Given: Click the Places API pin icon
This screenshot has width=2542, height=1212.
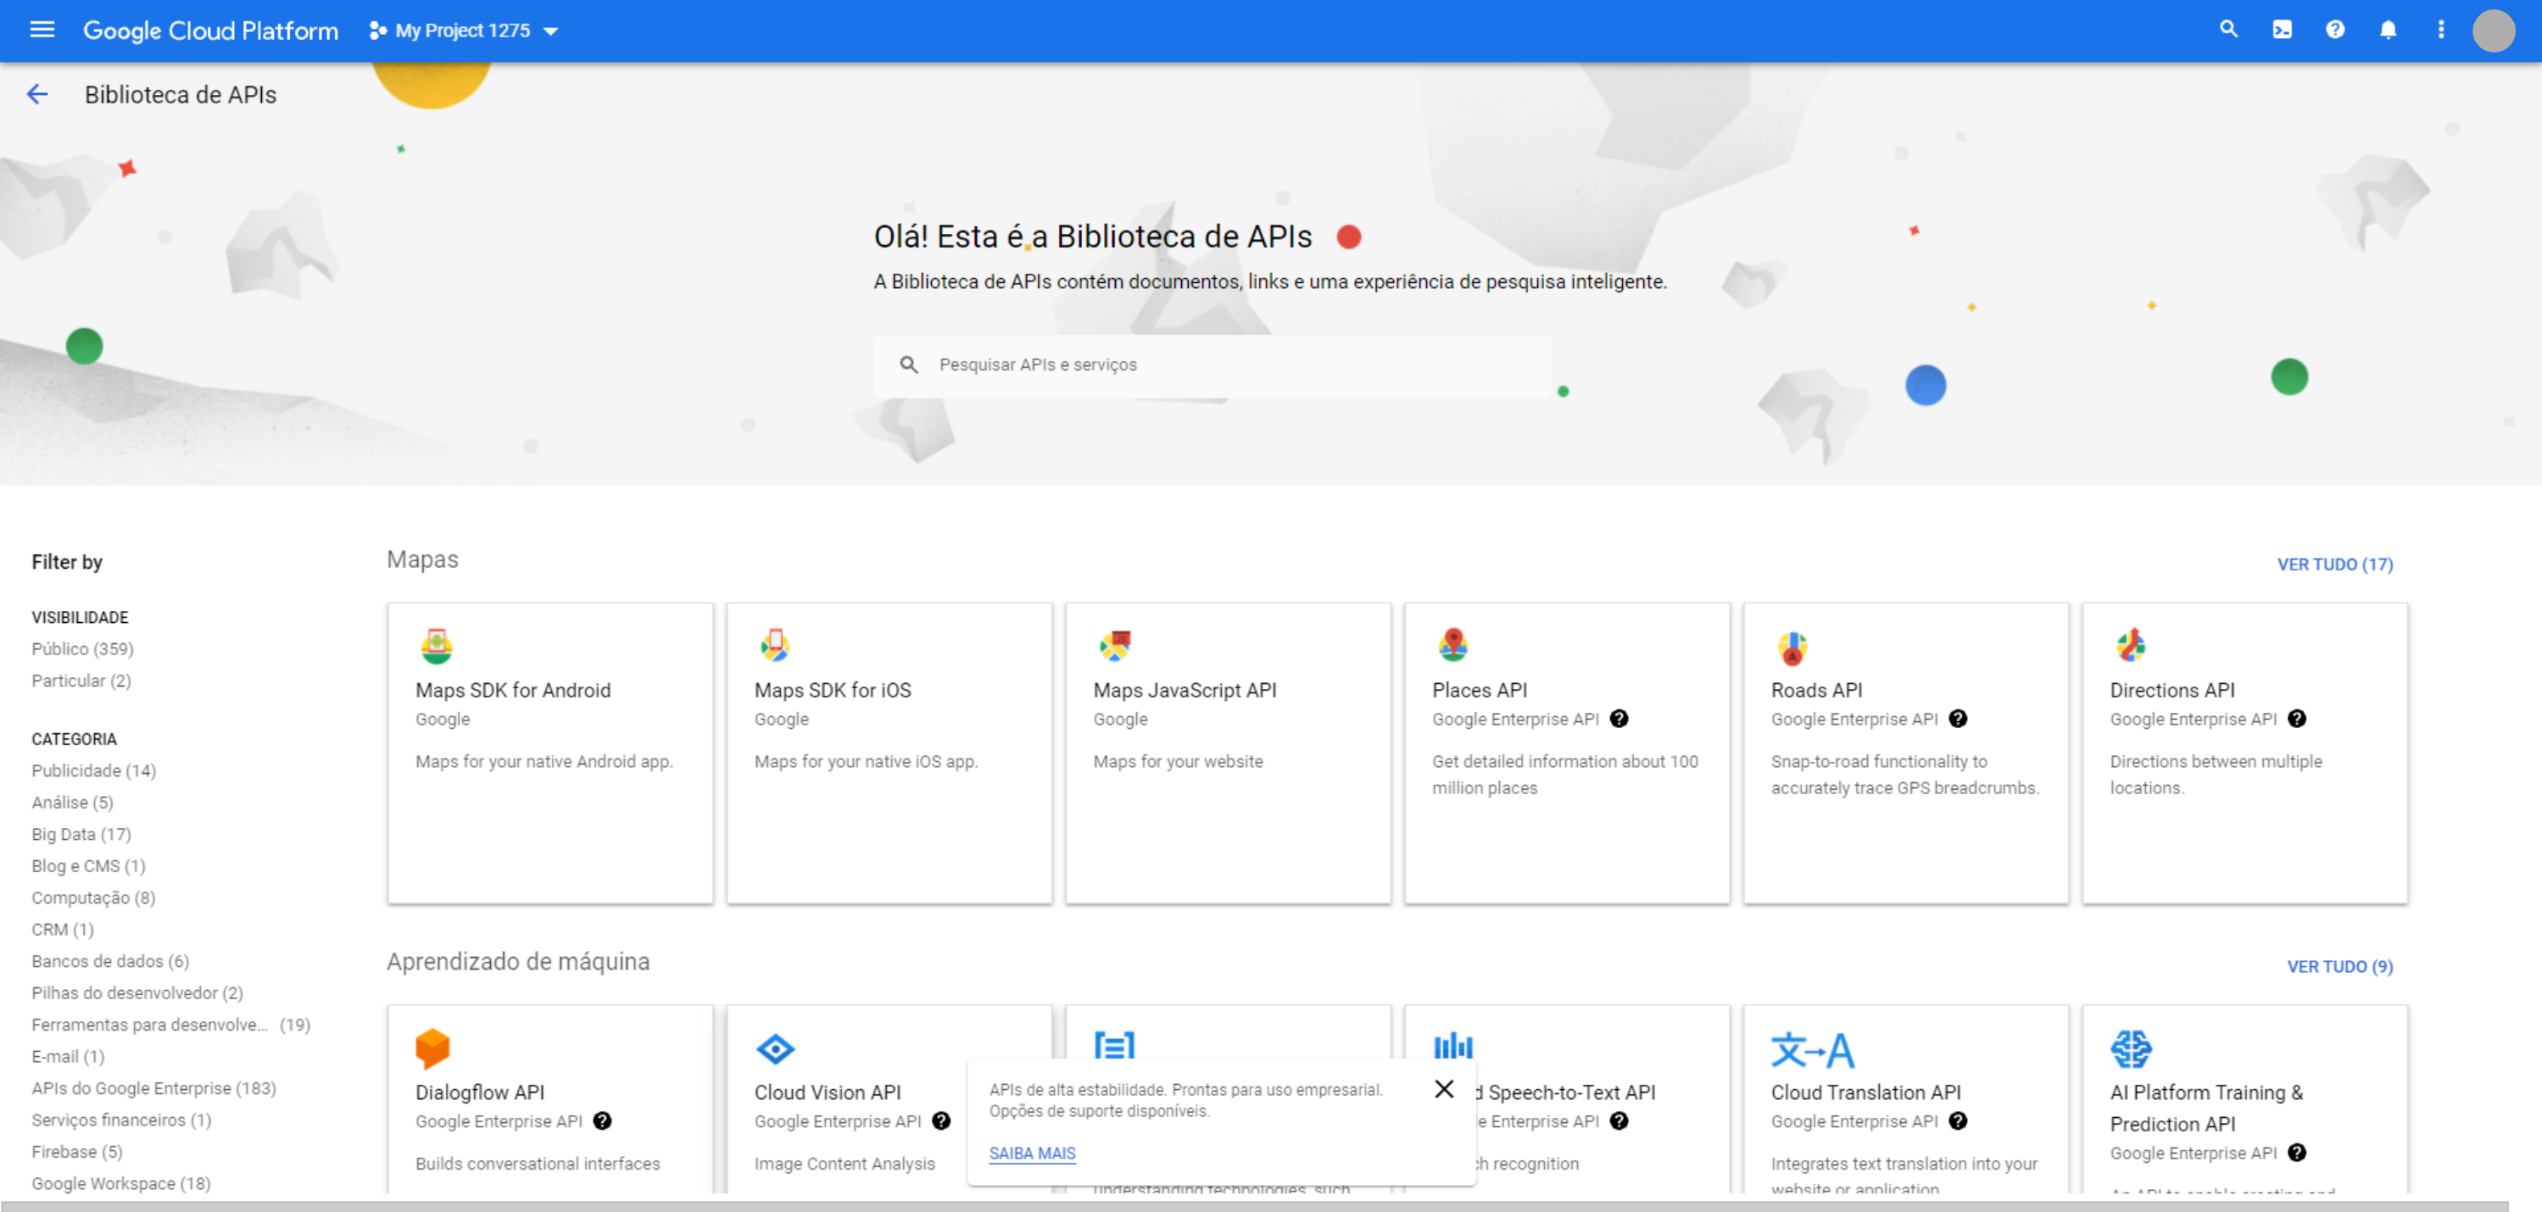Looking at the screenshot, I should coord(1452,645).
